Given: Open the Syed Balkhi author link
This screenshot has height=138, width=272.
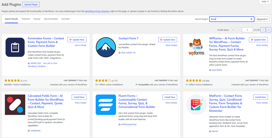Looking at the screenshot, I should pyautogui.click(x=217, y=70).
